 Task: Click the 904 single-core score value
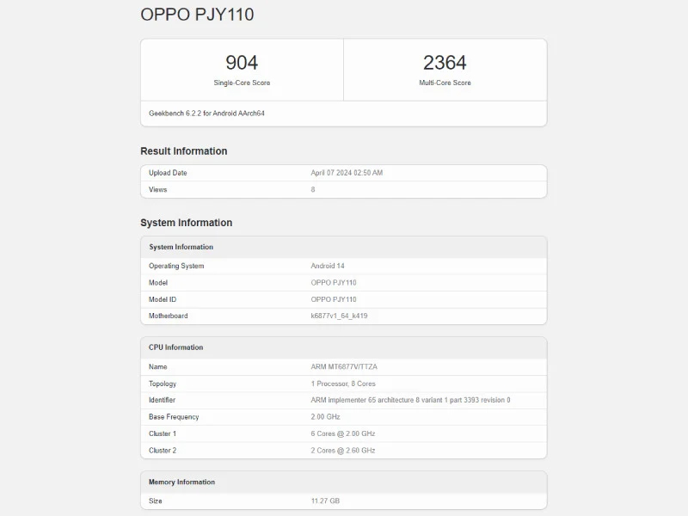tap(242, 63)
